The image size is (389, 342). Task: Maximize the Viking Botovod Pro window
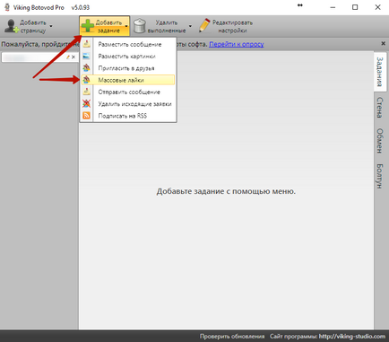pos(355,7)
